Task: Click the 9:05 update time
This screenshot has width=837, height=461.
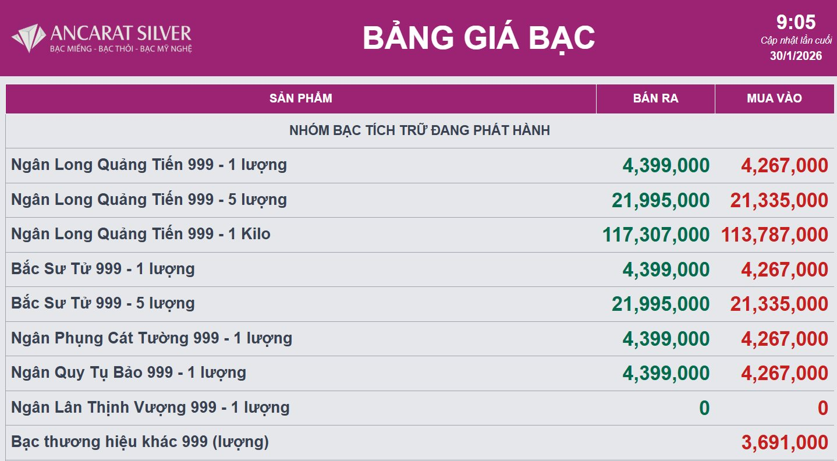Action: 796,23
